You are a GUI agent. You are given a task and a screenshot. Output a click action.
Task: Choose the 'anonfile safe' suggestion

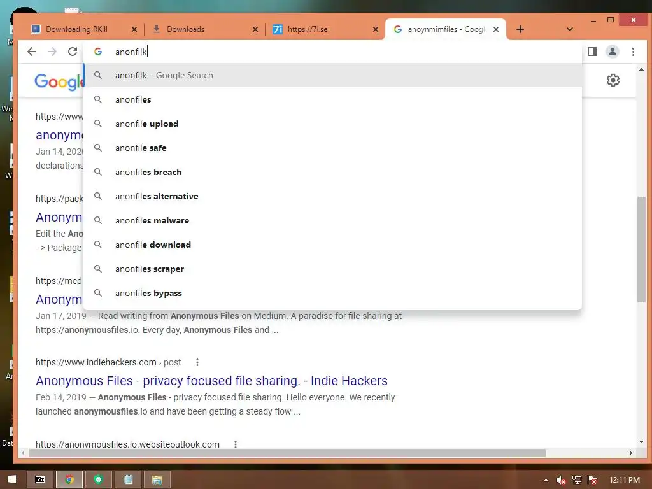(x=332, y=148)
